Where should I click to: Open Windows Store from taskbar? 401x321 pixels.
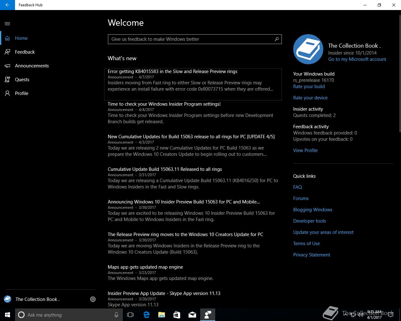point(177,315)
